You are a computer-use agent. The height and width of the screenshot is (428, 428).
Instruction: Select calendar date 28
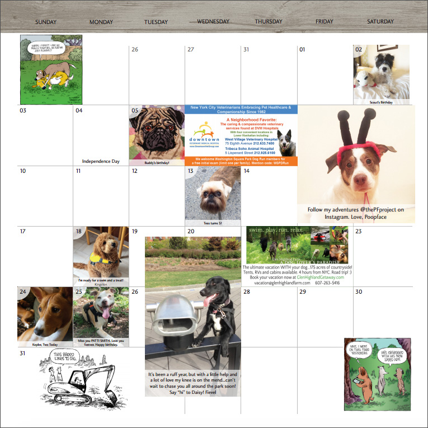coord(247,291)
